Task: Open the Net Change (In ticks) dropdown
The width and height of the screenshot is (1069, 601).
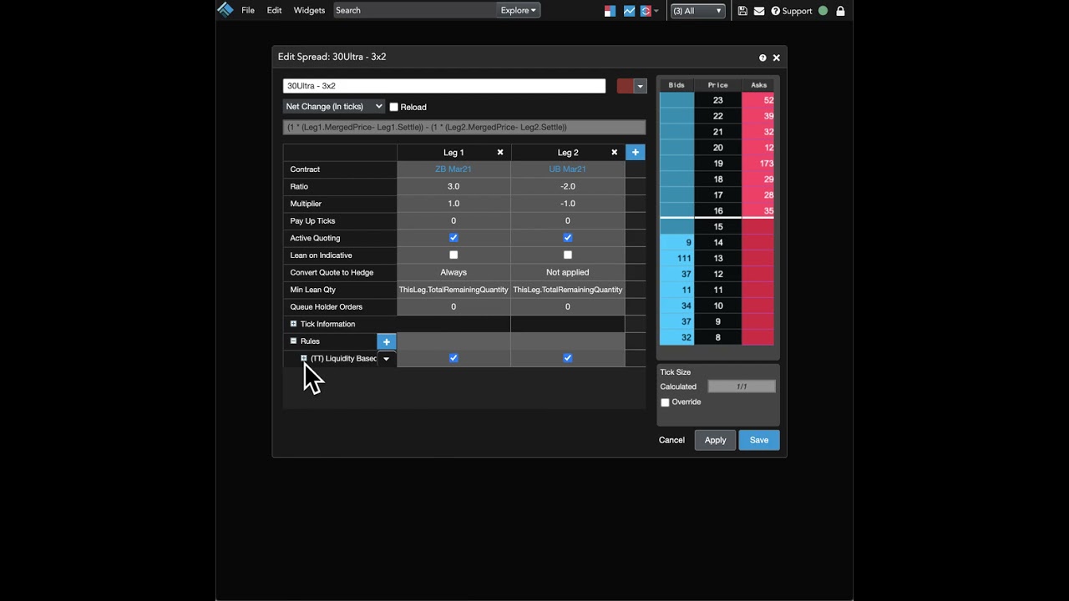Action: pyautogui.click(x=334, y=107)
